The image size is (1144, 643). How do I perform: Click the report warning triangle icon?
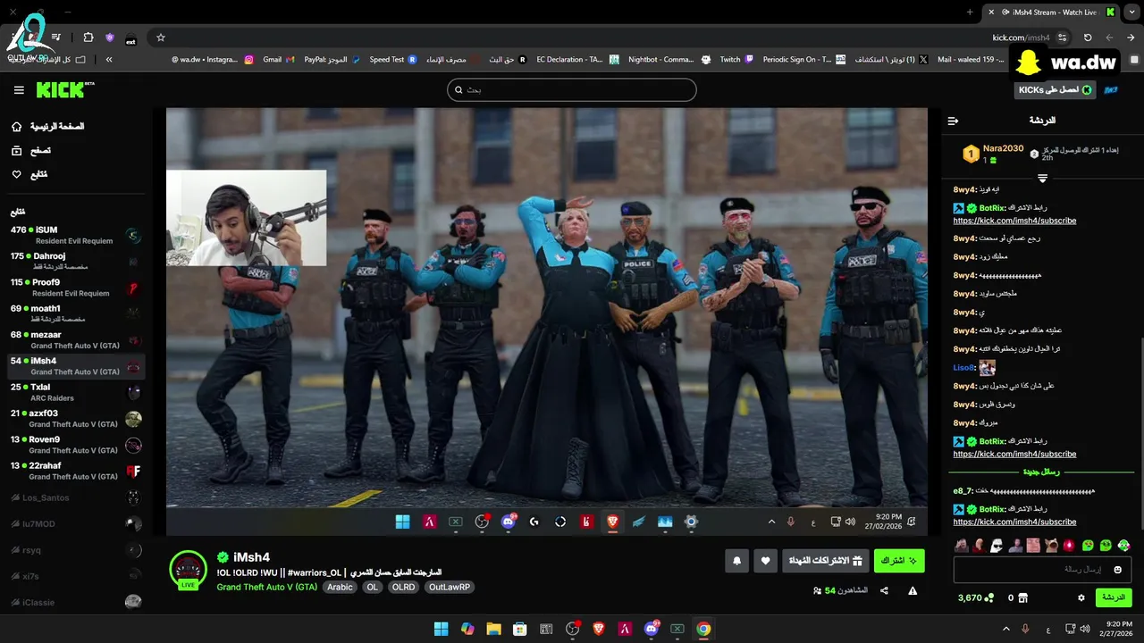(x=913, y=590)
